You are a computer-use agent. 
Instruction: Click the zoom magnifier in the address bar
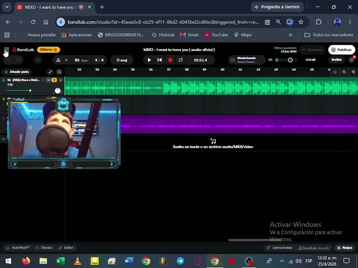coord(278,22)
